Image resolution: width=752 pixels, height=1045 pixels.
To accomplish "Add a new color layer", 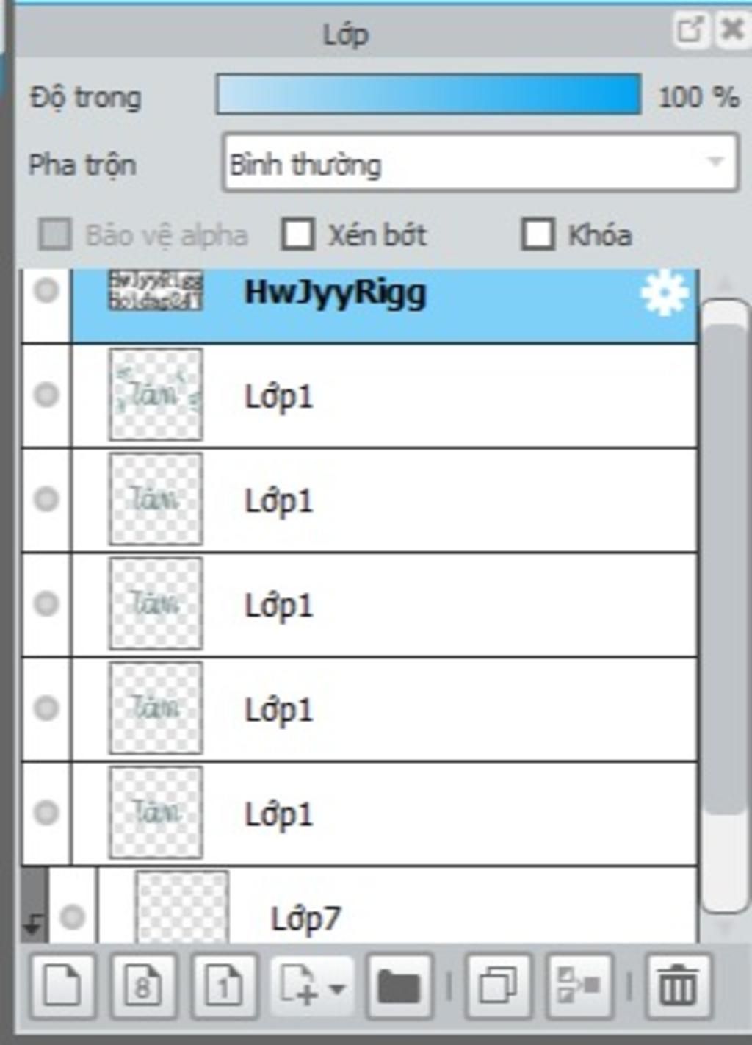I will 62,985.
